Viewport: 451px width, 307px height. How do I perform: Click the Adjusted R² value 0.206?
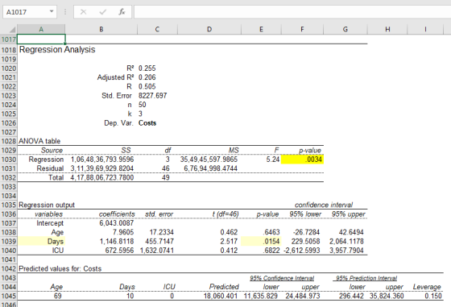coord(147,77)
